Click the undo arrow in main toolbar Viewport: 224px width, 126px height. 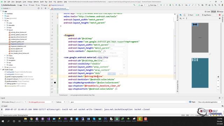(199, 5)
